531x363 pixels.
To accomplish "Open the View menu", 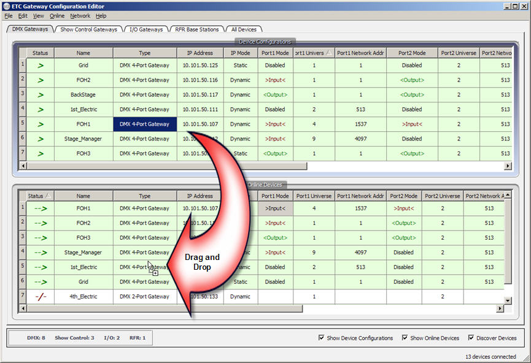I will point(38,16).
